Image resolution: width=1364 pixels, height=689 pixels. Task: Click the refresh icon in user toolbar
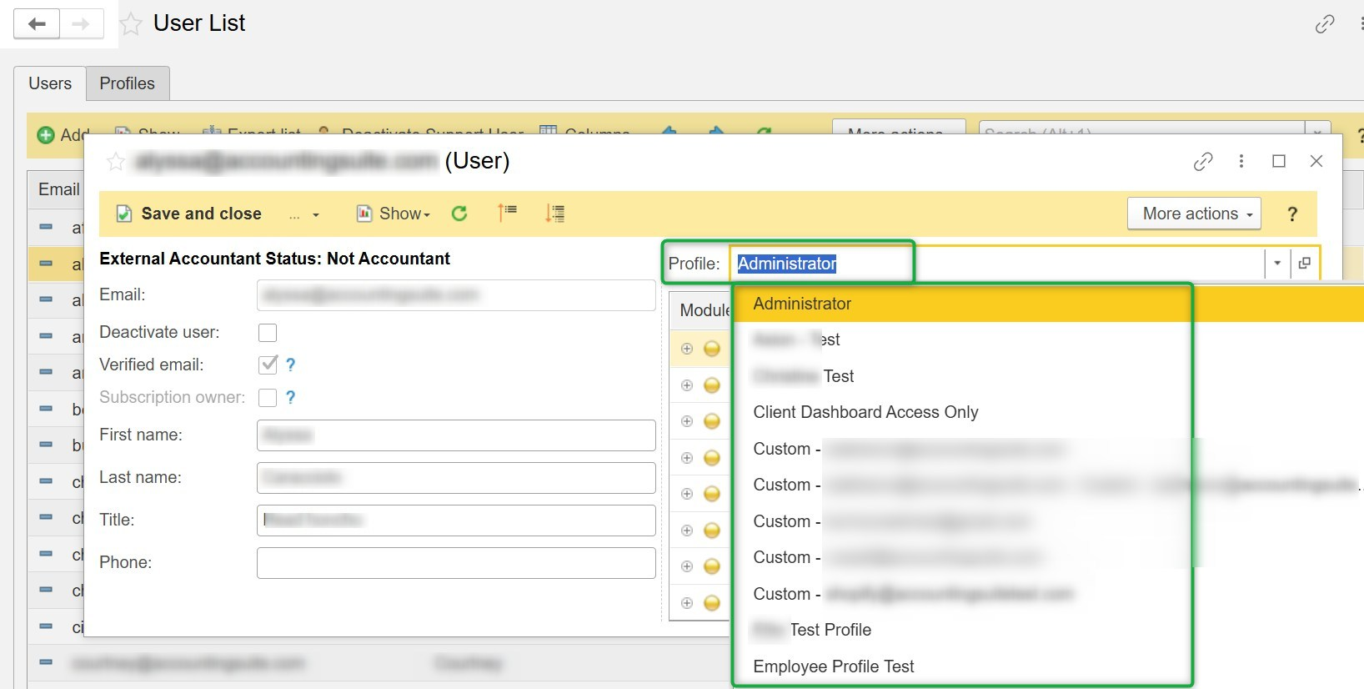click(x=459, y=214)
